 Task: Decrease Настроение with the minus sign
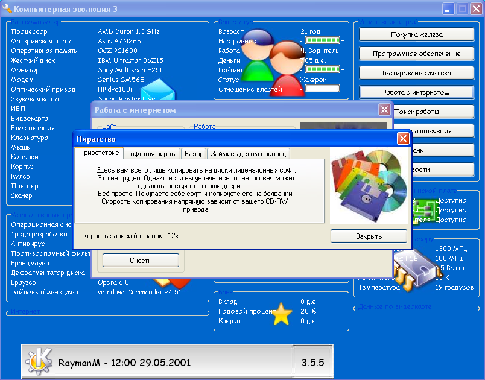tap(302, 41)
